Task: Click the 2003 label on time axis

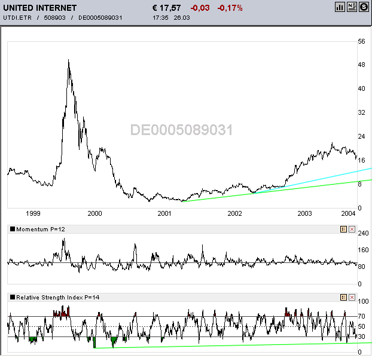Action: (304, 213)
